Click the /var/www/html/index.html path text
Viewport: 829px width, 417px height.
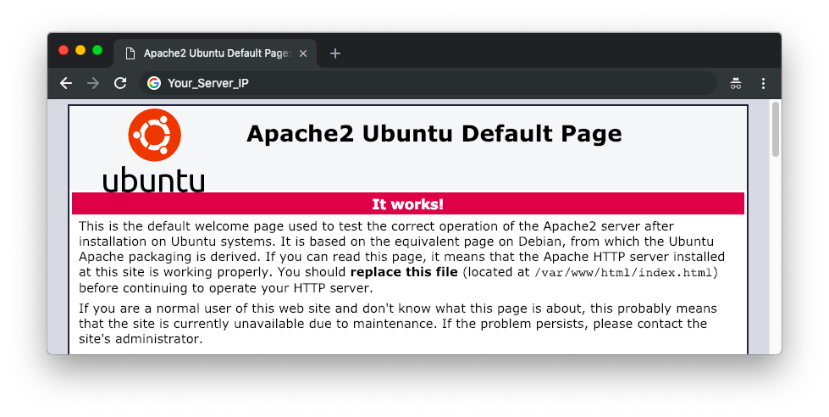pyautogui.click(x=624, y=273)
